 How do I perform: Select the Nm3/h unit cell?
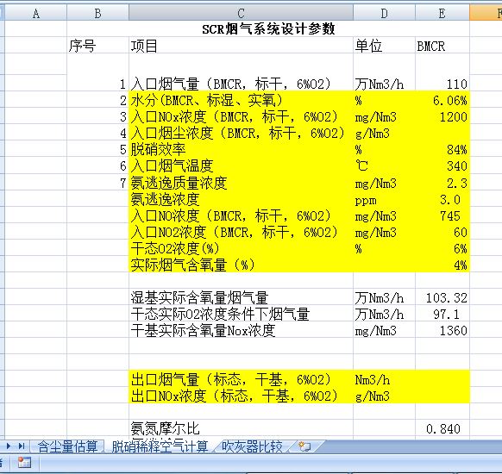(384, 379)
